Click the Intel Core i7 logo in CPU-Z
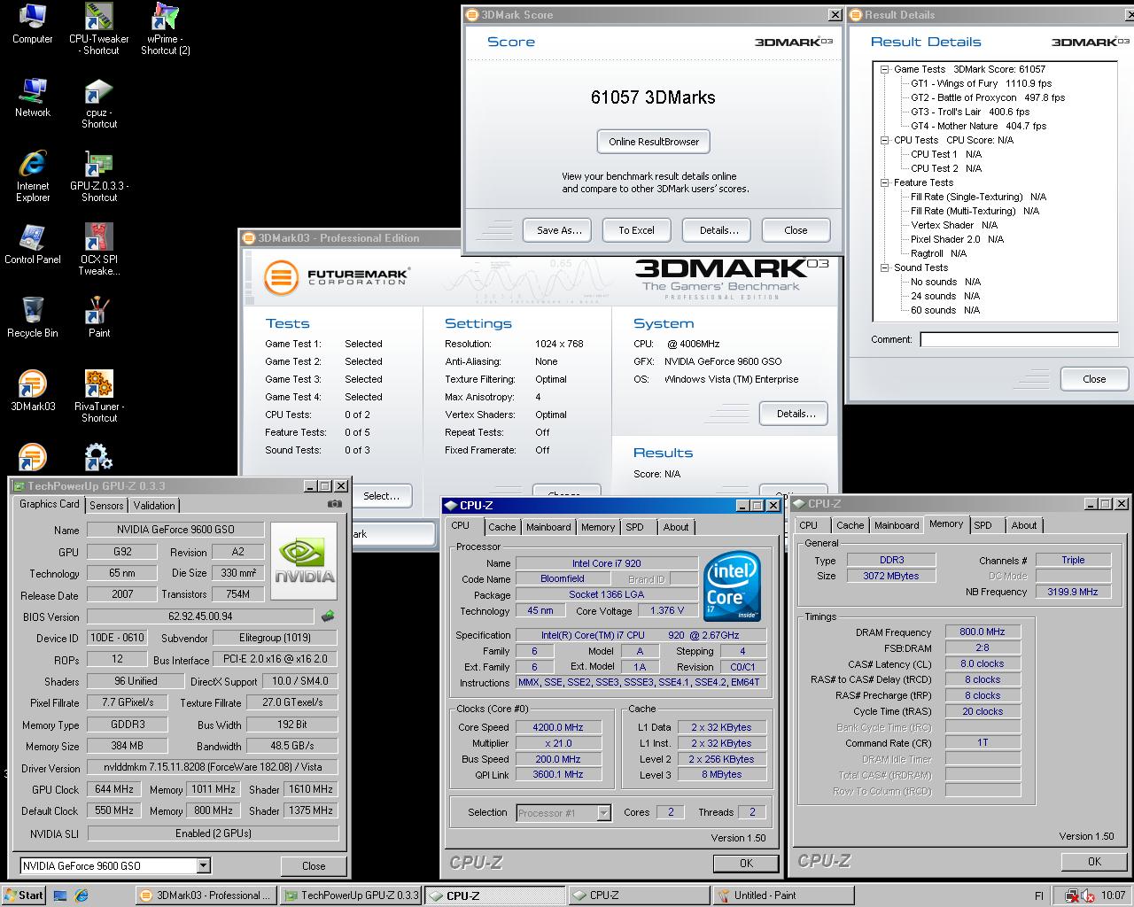Viewport: 1134px width, 907px height. (x=733, y=586)
